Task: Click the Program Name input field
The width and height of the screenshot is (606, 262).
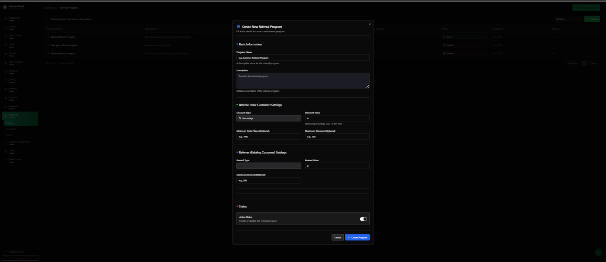Action: tap(303, 58)
